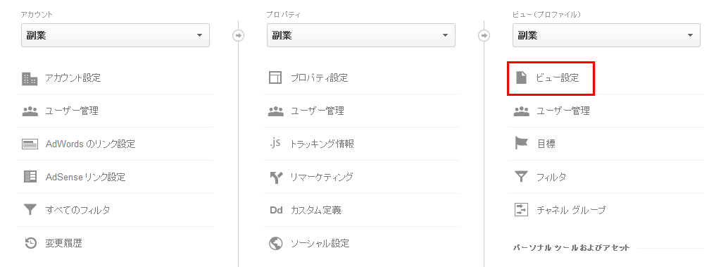Click the ソーシャル設定 globe icon

[x=276, y=244]
